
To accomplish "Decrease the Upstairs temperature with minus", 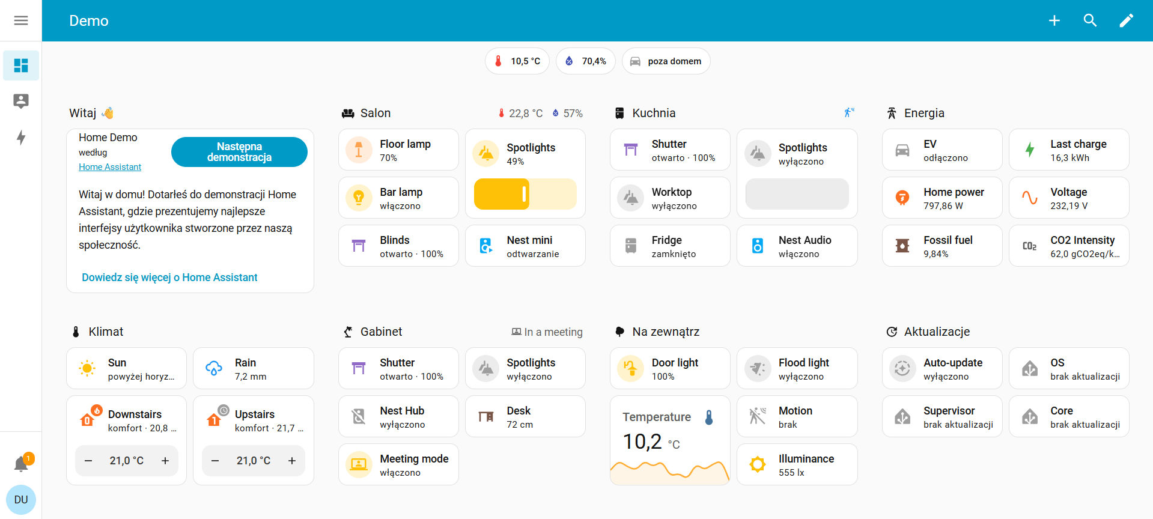I will 215,461.
